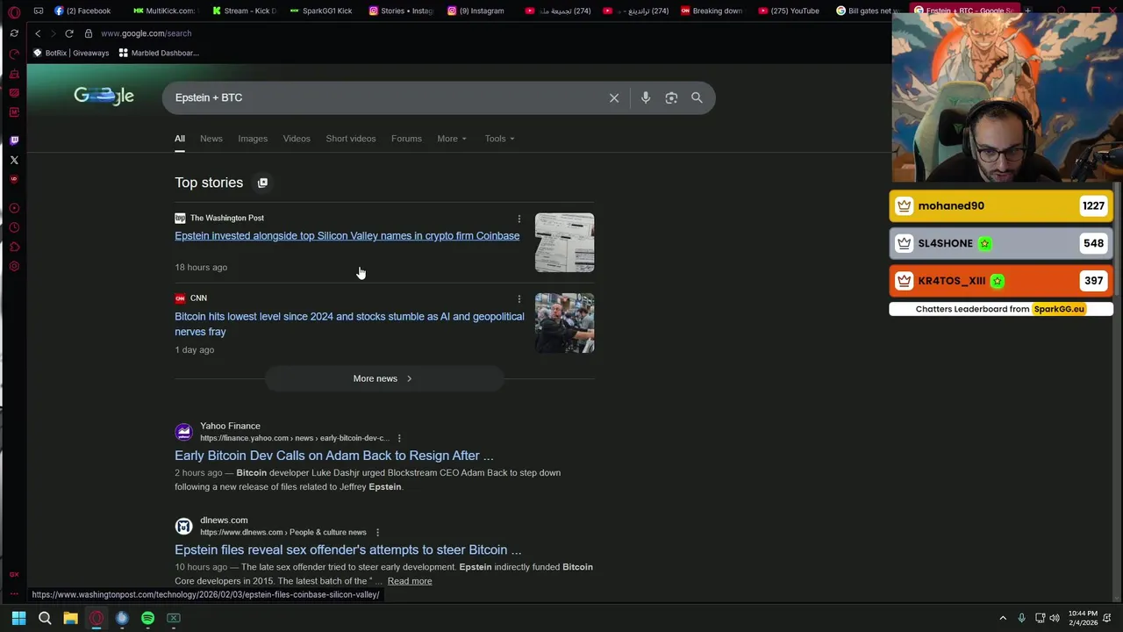Open sidebar settings gear icon
The width and height of the screenshot is (1123, 632).
(14, 266)
